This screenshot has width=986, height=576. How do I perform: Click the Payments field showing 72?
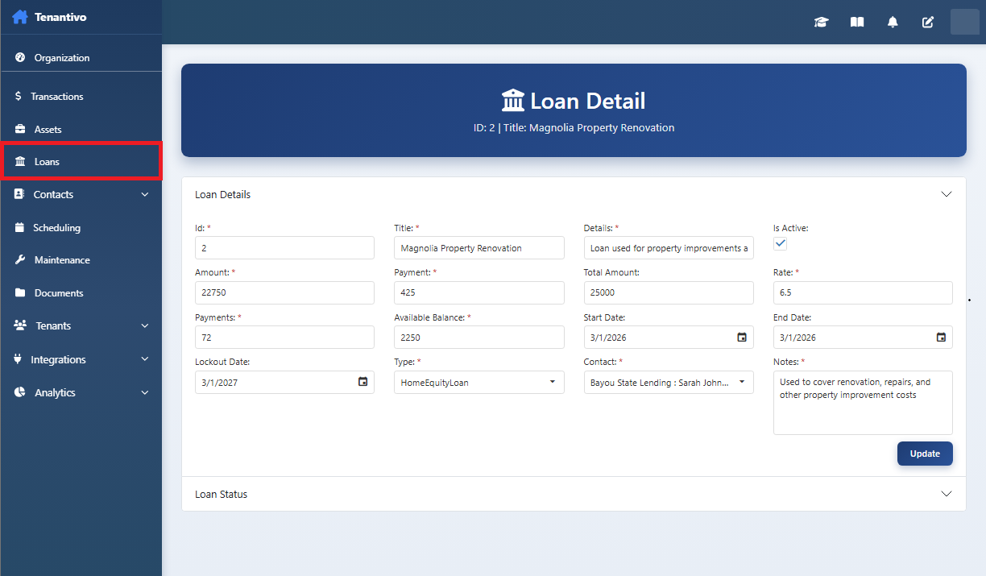284,338
